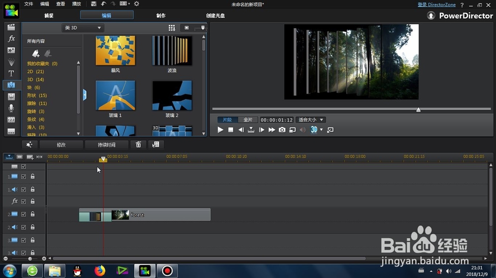Screen dimensions: 496x278
Task: Select 全片 movie preview mode
Action: [x=248, y=120]
